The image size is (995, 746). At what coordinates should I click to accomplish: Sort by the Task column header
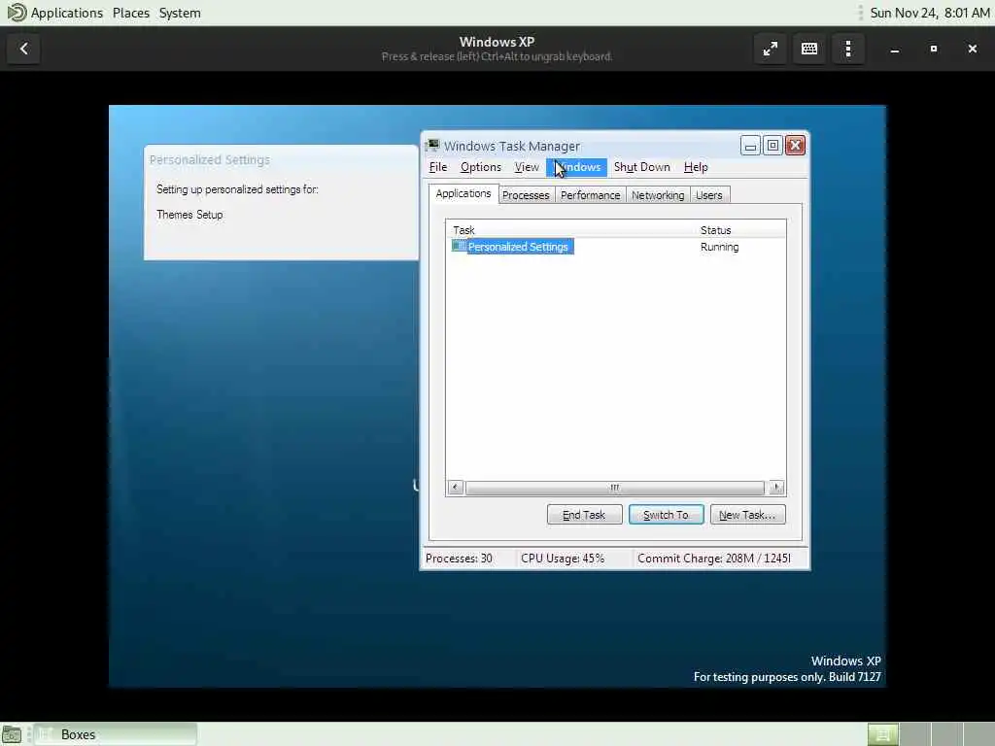tap(569, 229)
